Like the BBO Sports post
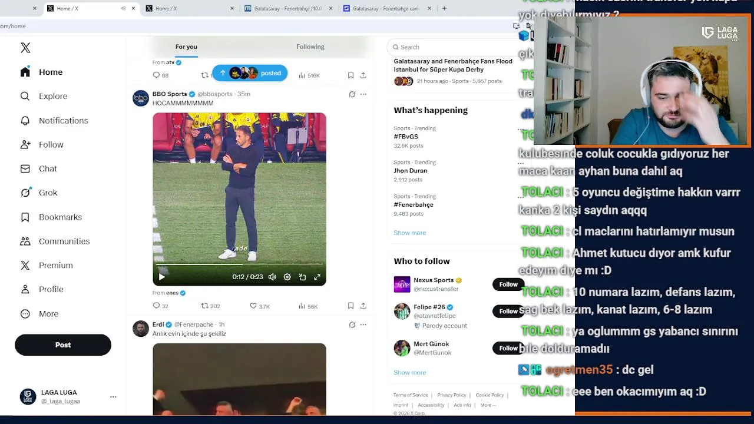754x424 pixels. [260, 306]
